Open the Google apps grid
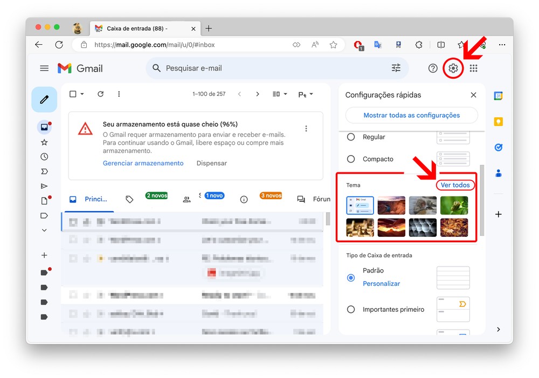This screenshot has height=378, width=539. (474, 68)
